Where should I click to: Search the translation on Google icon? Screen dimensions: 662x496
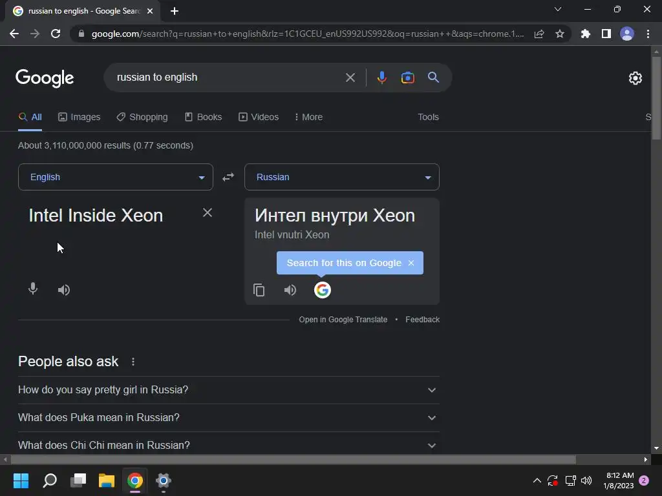322,290
